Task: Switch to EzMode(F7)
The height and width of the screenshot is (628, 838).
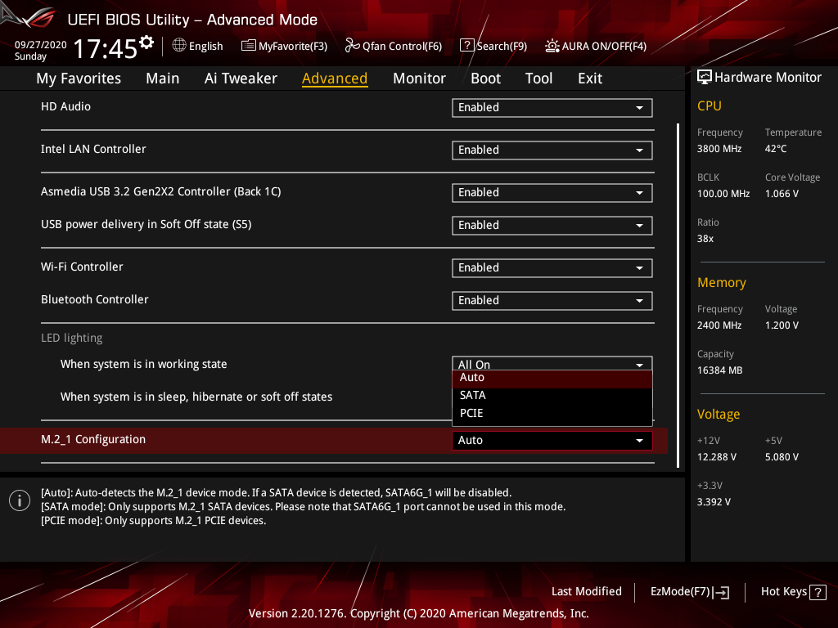Action: tap(689, 592)
